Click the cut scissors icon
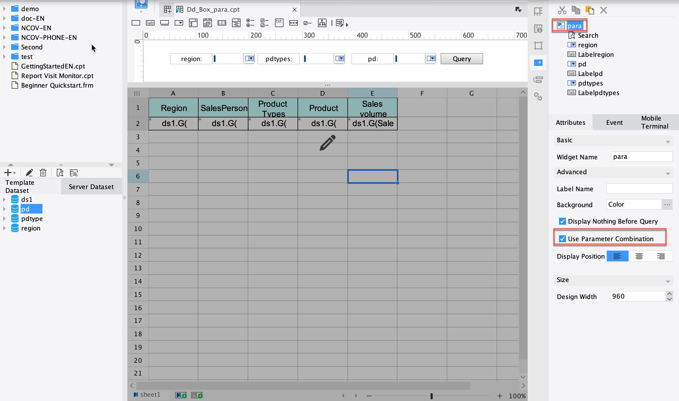679x401 pixels. (x=562, y=10)
